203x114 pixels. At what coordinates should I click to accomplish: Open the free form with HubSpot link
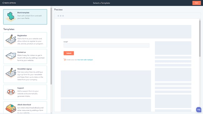(85, 60)
